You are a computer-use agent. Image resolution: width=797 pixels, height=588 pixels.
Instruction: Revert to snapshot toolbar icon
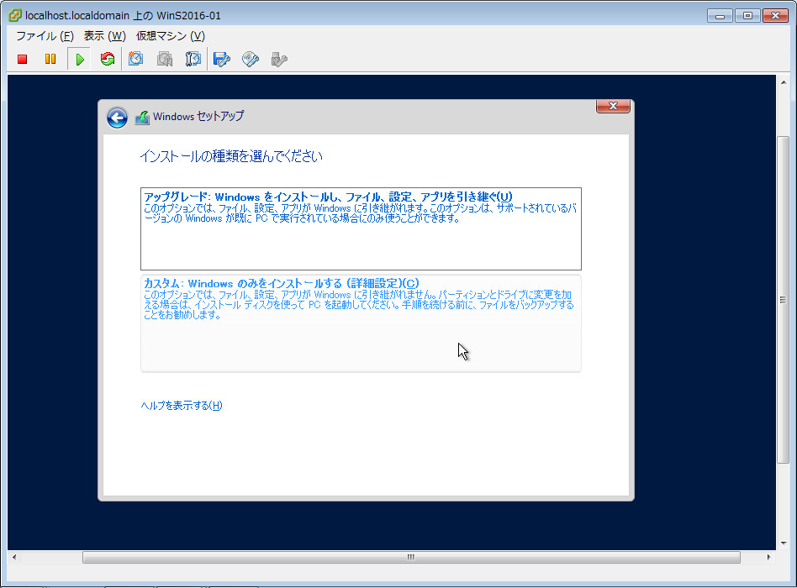(164, 59)
